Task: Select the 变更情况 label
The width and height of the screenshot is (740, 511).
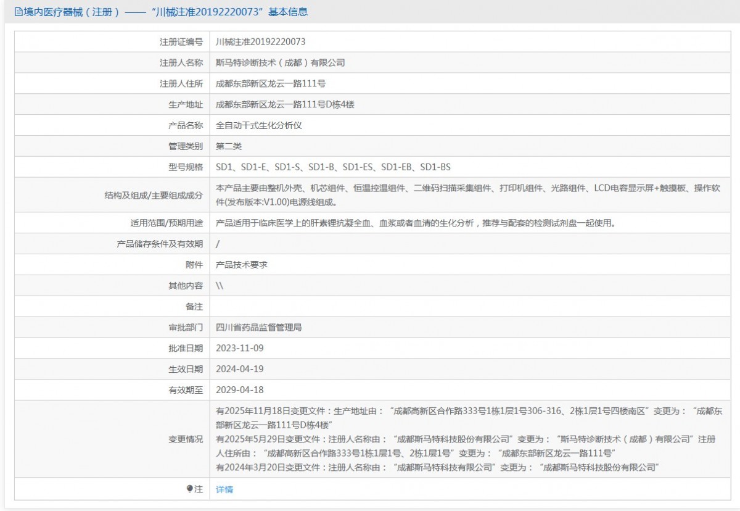Action: click(x=186, y=439)
